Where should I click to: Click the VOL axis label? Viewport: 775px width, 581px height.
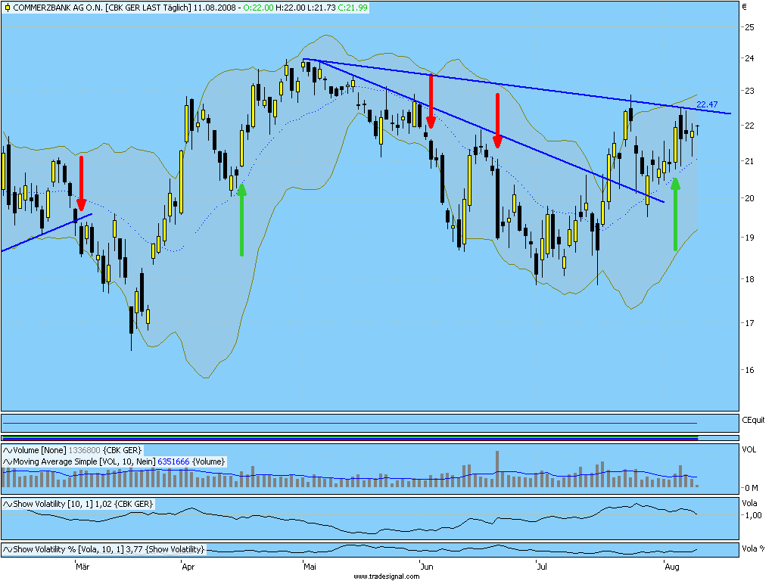(x=749, y=449)
